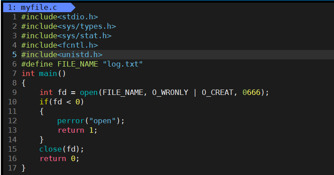Click line number 14 in the gutter
This screenshot has width=334, height=175.
(x=12, y=139)
